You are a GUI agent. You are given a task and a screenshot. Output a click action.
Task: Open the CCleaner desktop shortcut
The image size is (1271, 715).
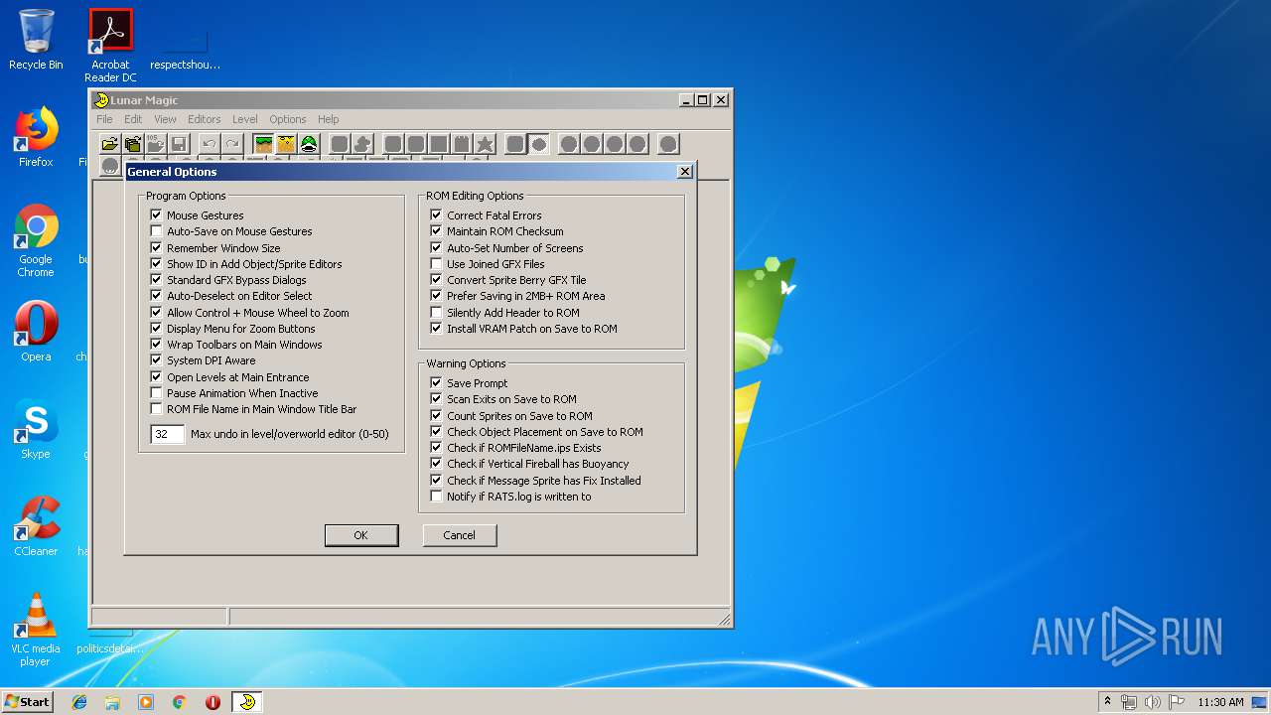point(36,526)
